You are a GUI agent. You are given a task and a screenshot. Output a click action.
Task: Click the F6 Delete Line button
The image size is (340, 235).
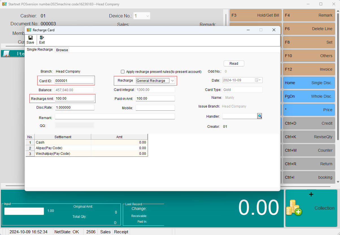(x=309, y=29)
